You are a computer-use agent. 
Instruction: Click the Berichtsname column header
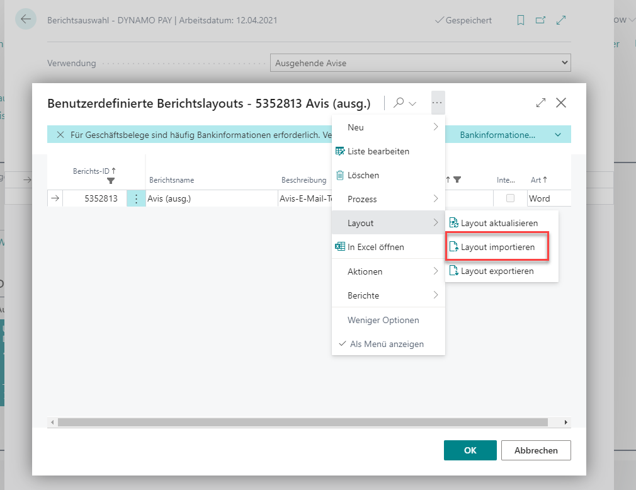tap(171, 180)
